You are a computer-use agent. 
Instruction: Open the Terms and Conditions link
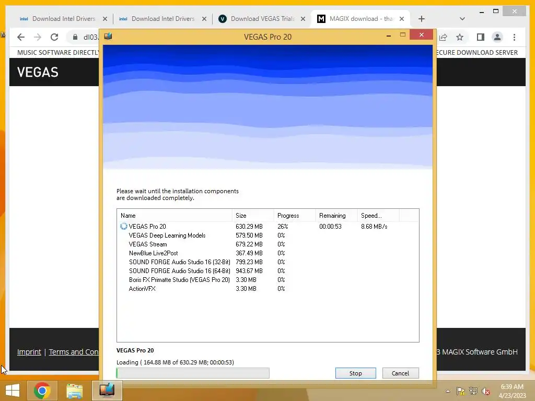74,352
